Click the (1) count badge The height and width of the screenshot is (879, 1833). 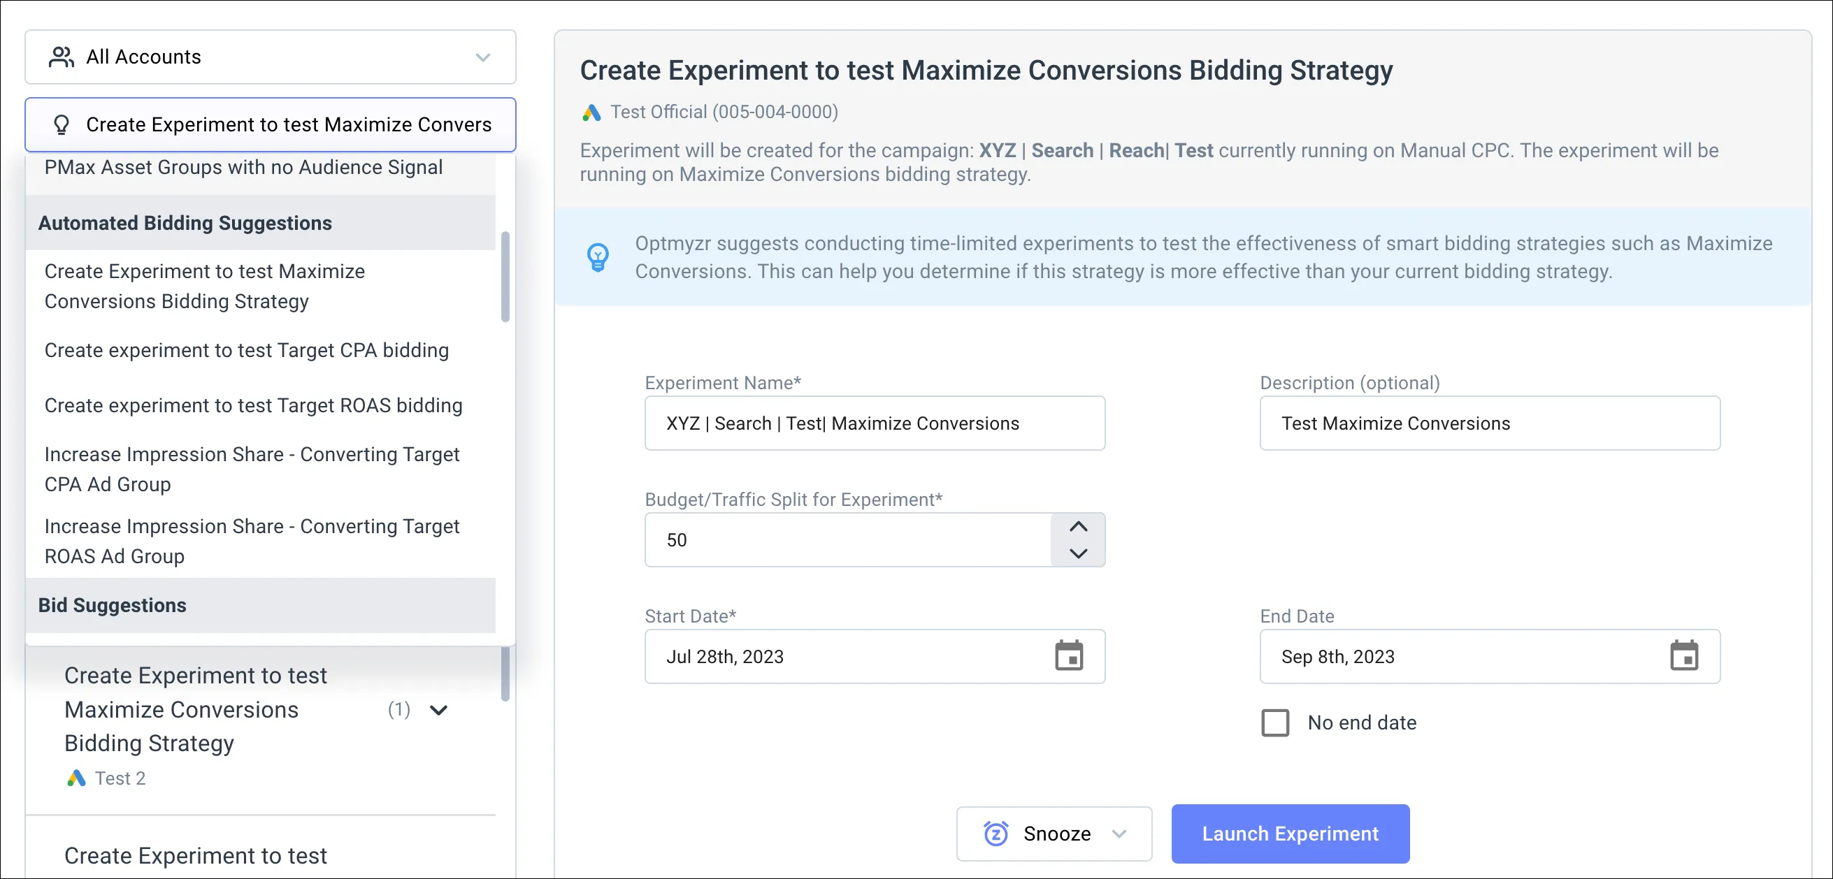pos(399,710)
